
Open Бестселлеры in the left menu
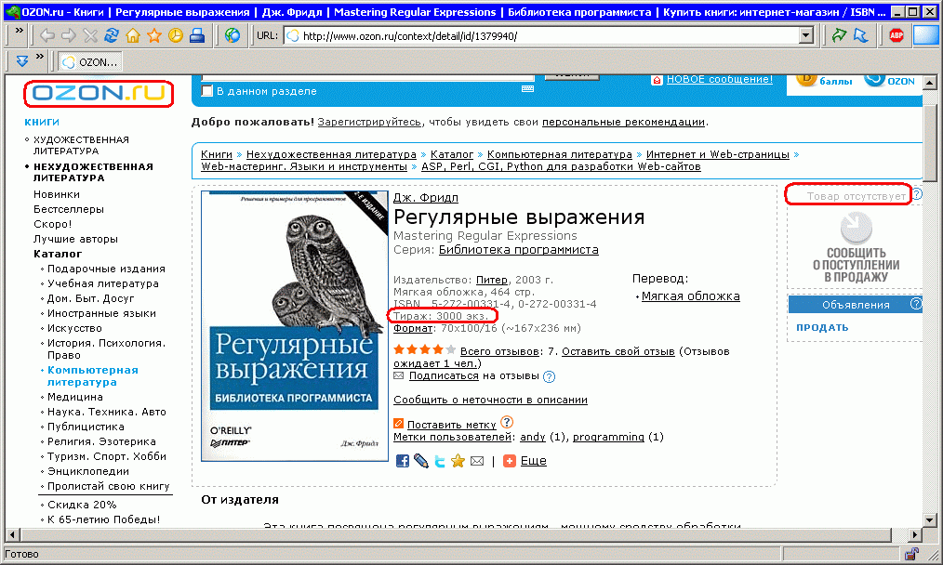click(69, 210)
